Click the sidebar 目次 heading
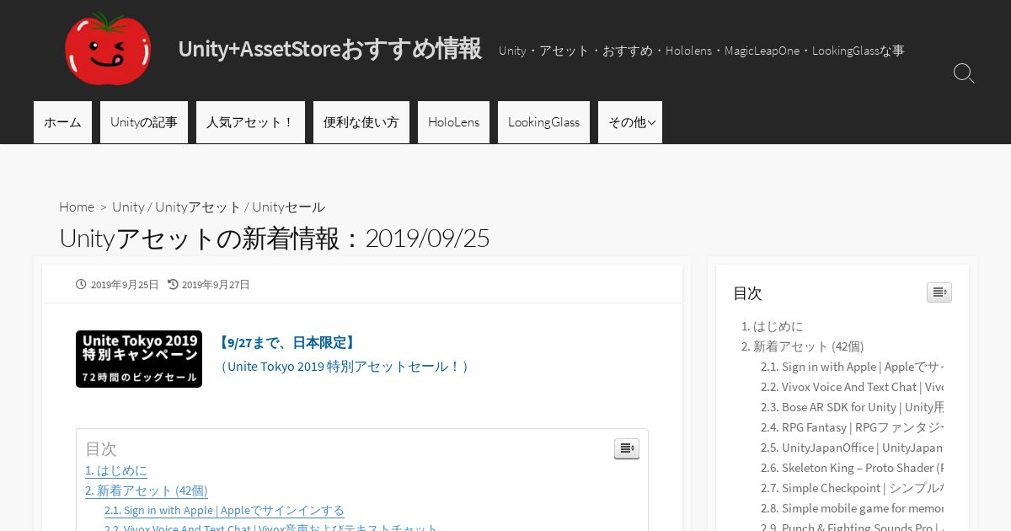The image size is (1011, 531). click(x=747, y=293)
